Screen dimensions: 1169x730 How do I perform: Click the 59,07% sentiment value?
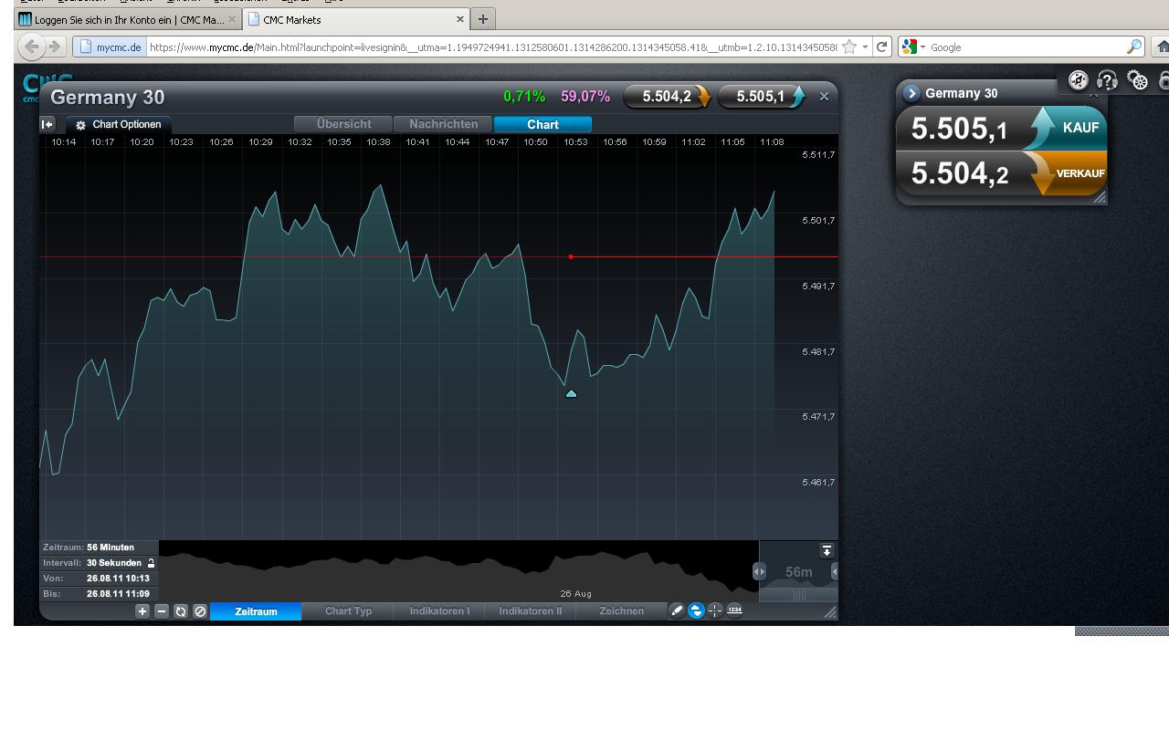(585, 96)
